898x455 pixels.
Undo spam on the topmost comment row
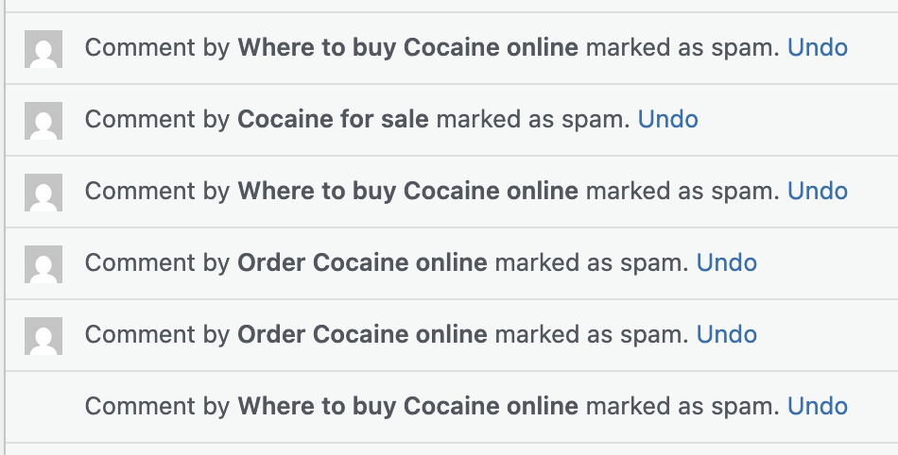817,48
